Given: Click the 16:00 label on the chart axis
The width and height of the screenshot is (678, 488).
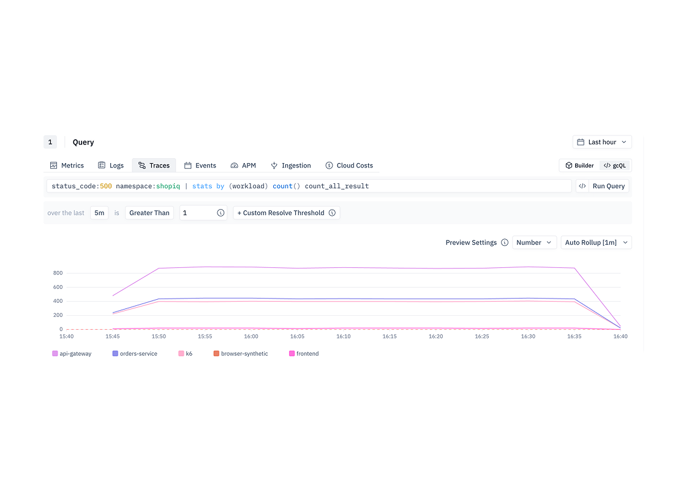Looking at the screenshot, I should pos(251,337).
